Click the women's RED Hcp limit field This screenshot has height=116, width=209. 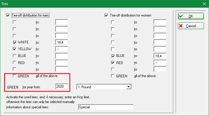pyautogui.click(x=160, y=63)
